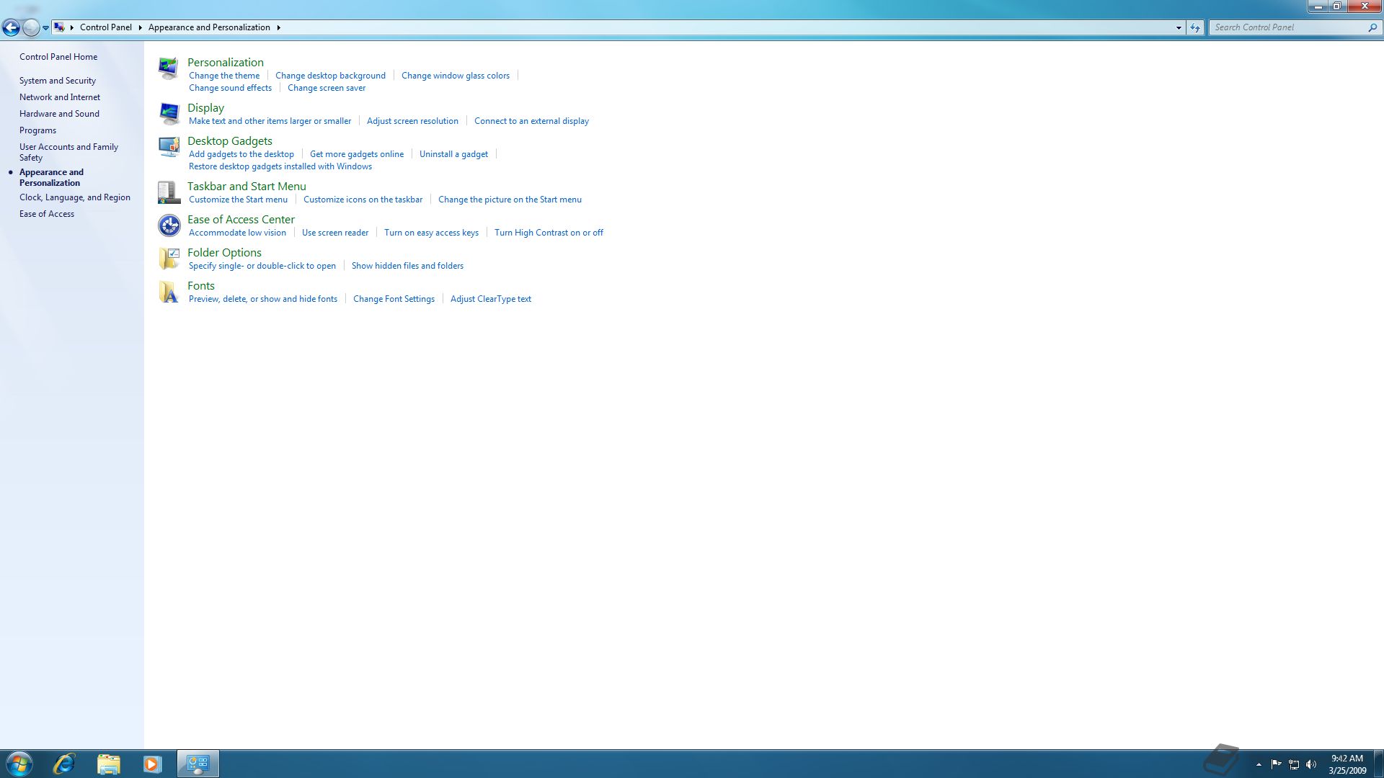Click the network tray icon
The image size is (1384, 778).
coord(1294,764)
